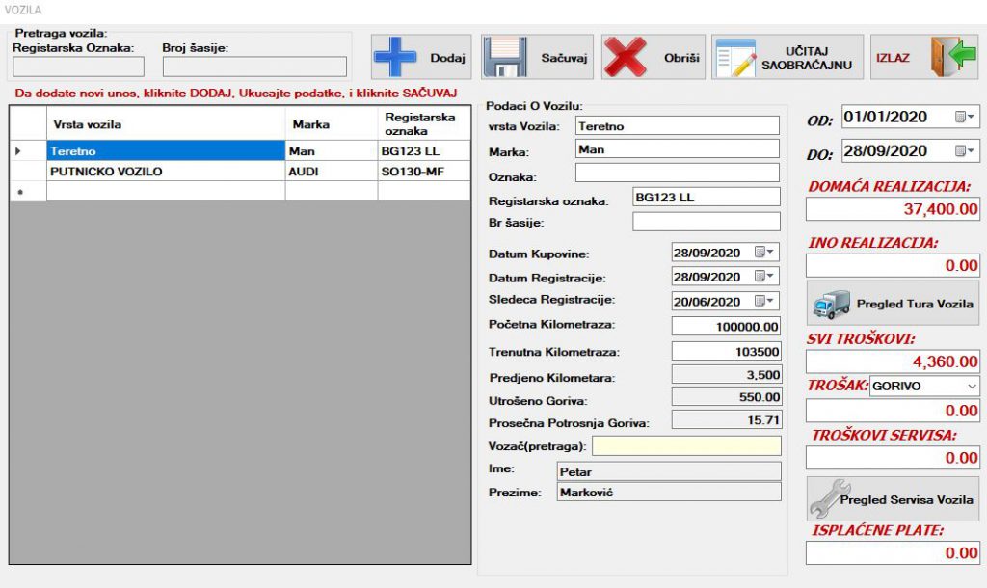
Task: Open Sledeca Registracije date dropdown
Action: pos(765,301)
